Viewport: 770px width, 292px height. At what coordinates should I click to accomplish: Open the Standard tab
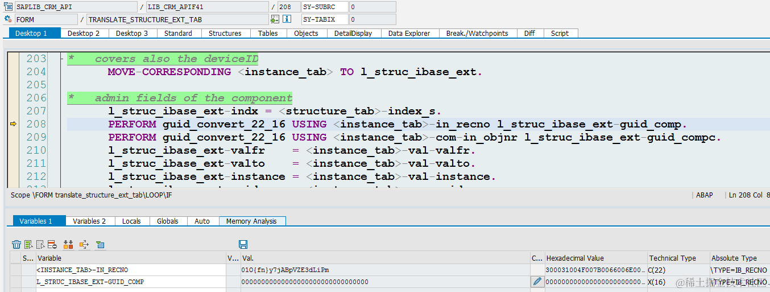click(x=179, y=33)
